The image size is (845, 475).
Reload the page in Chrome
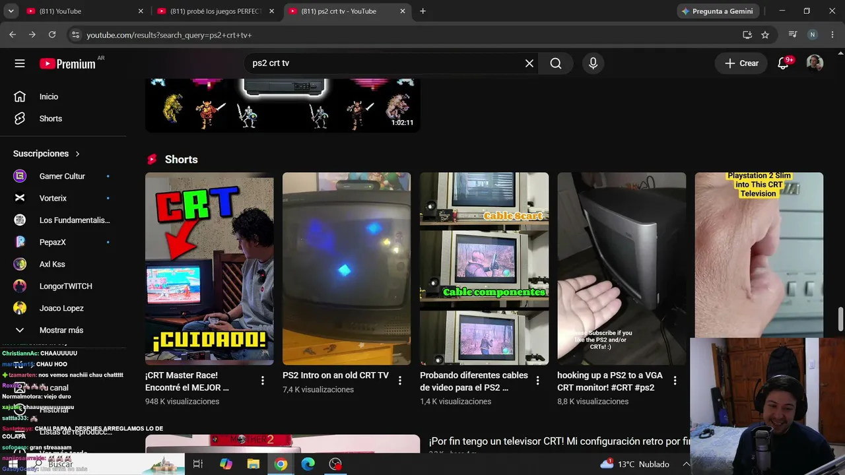[52, 34]
